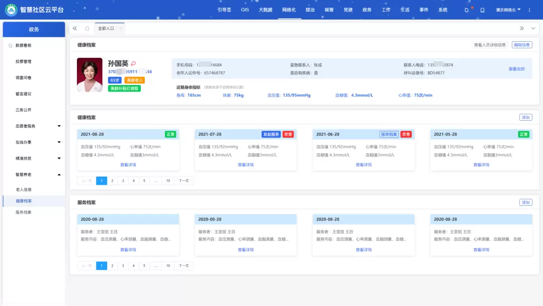This screenshot has width=543, height=306.
Task: Open 城管 navigation item
Action: coord(329,10)
